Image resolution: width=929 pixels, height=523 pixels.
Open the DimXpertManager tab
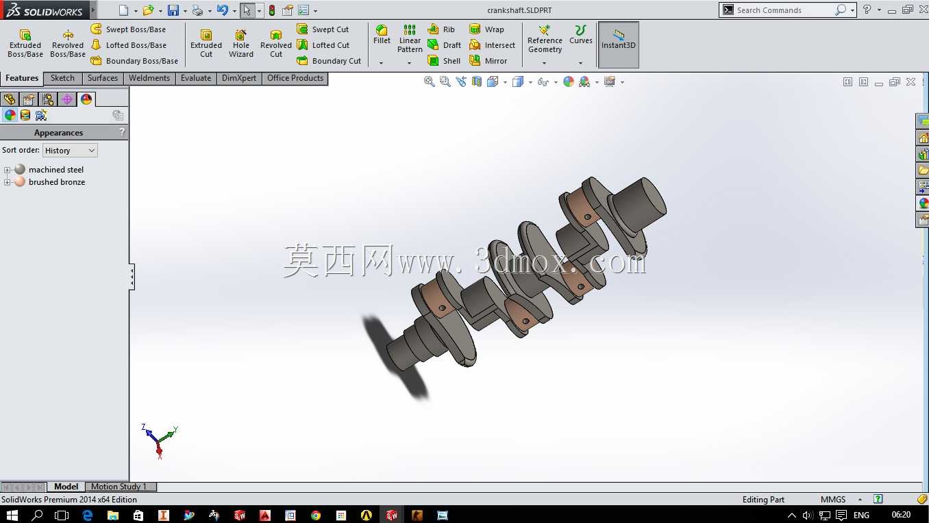[x=67, y=99]
